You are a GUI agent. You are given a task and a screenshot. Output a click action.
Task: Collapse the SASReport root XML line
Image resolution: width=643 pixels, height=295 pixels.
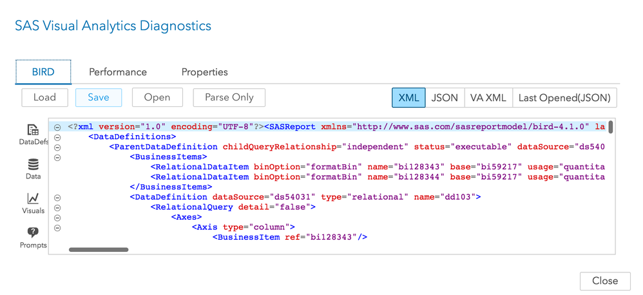pos(57,127)
